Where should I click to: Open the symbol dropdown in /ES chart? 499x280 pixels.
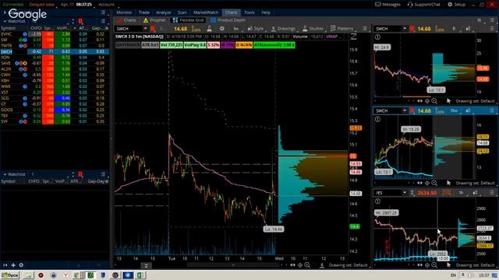[x=405, y=192]
